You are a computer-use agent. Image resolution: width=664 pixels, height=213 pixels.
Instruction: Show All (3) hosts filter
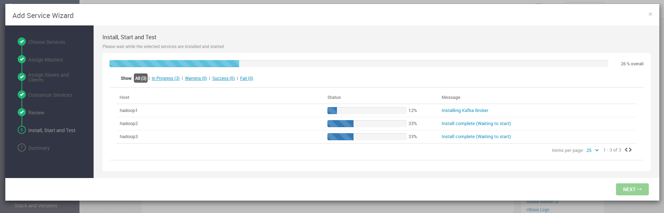click(141, 78)
